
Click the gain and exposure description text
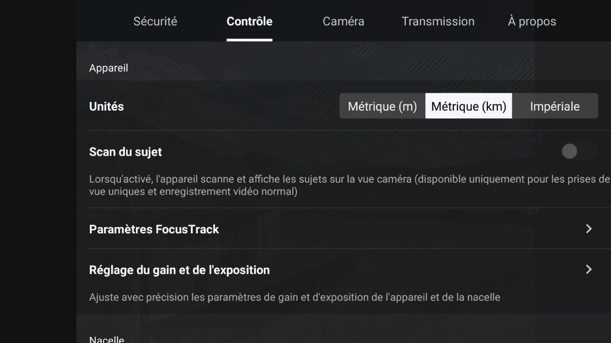[x=294, y=297]
